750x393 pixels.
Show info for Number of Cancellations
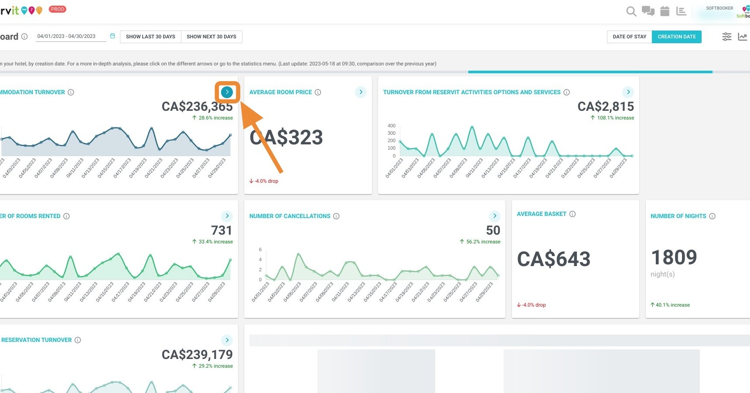[x=336, y=216]
